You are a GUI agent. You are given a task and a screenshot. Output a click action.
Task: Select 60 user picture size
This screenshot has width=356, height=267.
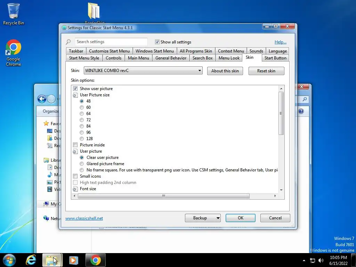point(82,107)
